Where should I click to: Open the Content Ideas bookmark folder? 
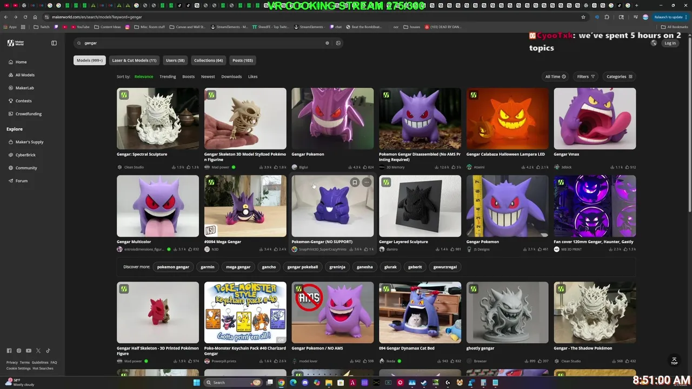pyautogui.click(x=108, y=27)
